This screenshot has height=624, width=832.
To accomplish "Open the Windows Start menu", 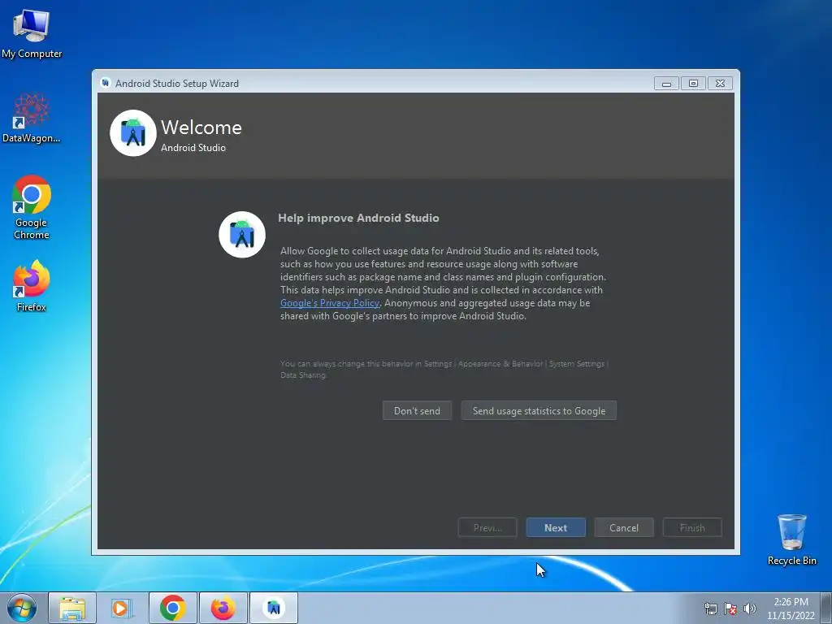I will [x=22, y=608].
